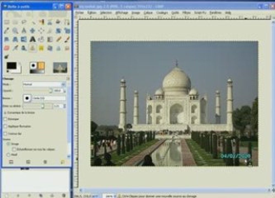Click the brush preview button beside Brosse
This screenshot has height=198, width=275.
pyautogui.click(x=27, y=98)
